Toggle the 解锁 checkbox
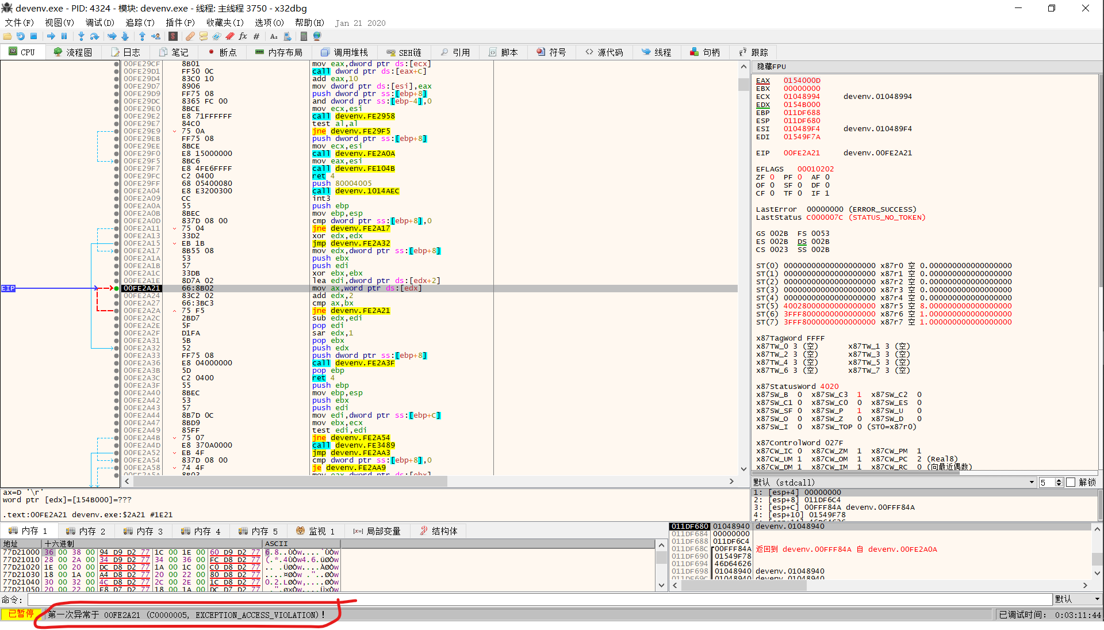This screenshot has height=630, width=1104. tap(1070, 482)
